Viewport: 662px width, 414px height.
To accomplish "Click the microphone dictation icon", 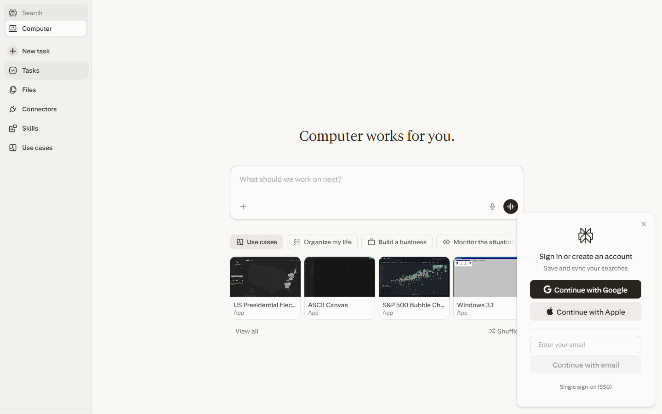I will [x=492, y=207].
